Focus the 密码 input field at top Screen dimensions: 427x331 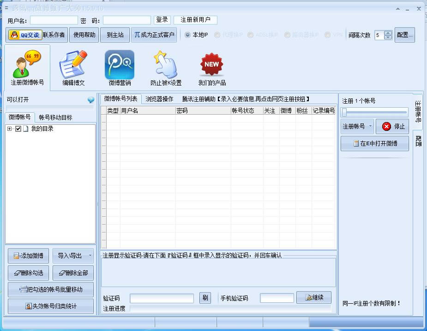127,20
